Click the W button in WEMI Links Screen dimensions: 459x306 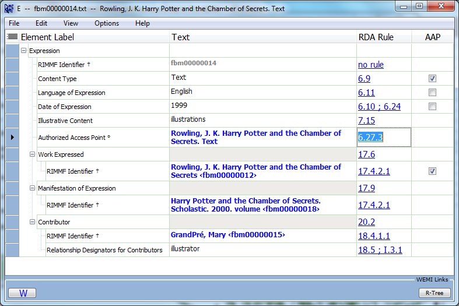click(x=22, y=293)
